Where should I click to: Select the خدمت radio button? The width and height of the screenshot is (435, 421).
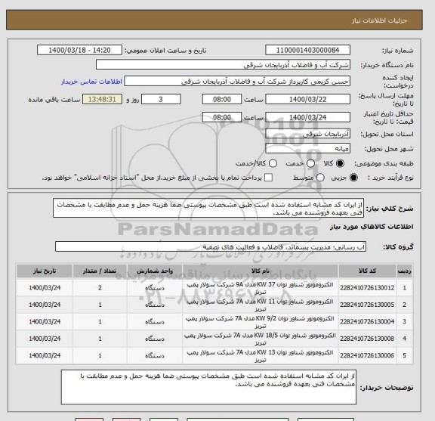click(310, 163)
